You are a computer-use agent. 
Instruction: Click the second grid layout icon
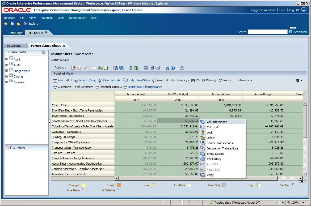pyautogui.click(x=152, y=68)
